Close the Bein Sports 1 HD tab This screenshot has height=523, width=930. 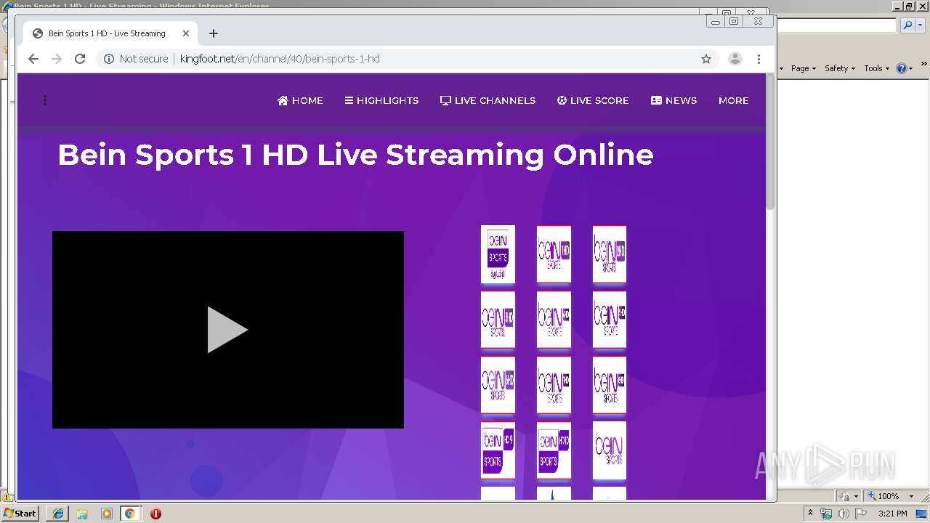click(186, 33)
